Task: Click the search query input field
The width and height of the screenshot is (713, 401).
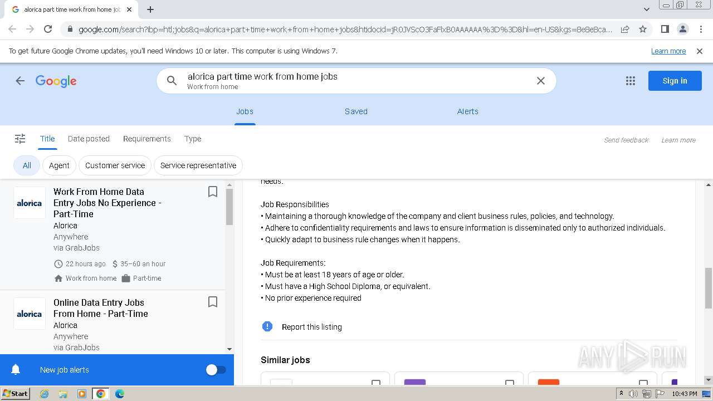Action: (x=356, y=81)
